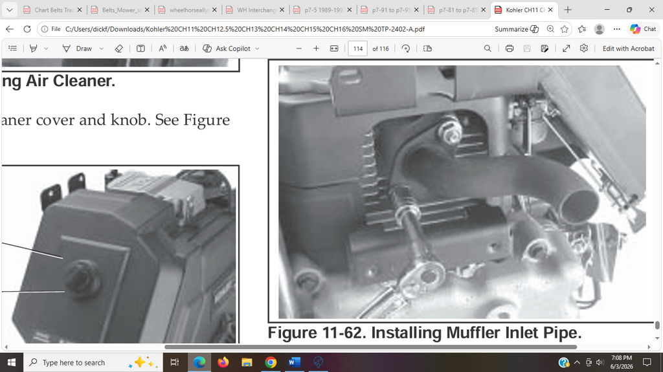Click Summarize in the address bar
The width and height of the screenshot is (663, 372).
(517, 29)
